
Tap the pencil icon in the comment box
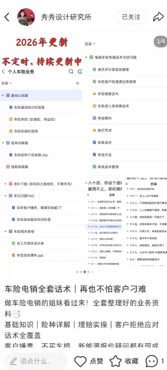(x=14, y=361)
